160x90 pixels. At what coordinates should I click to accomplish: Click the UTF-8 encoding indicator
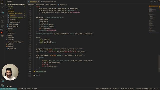122,89
